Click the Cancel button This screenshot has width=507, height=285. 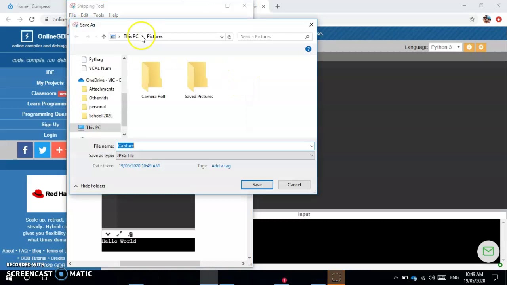294,185
